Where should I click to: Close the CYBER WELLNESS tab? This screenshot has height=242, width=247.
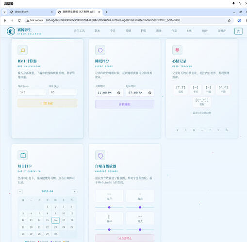[99, 12]
